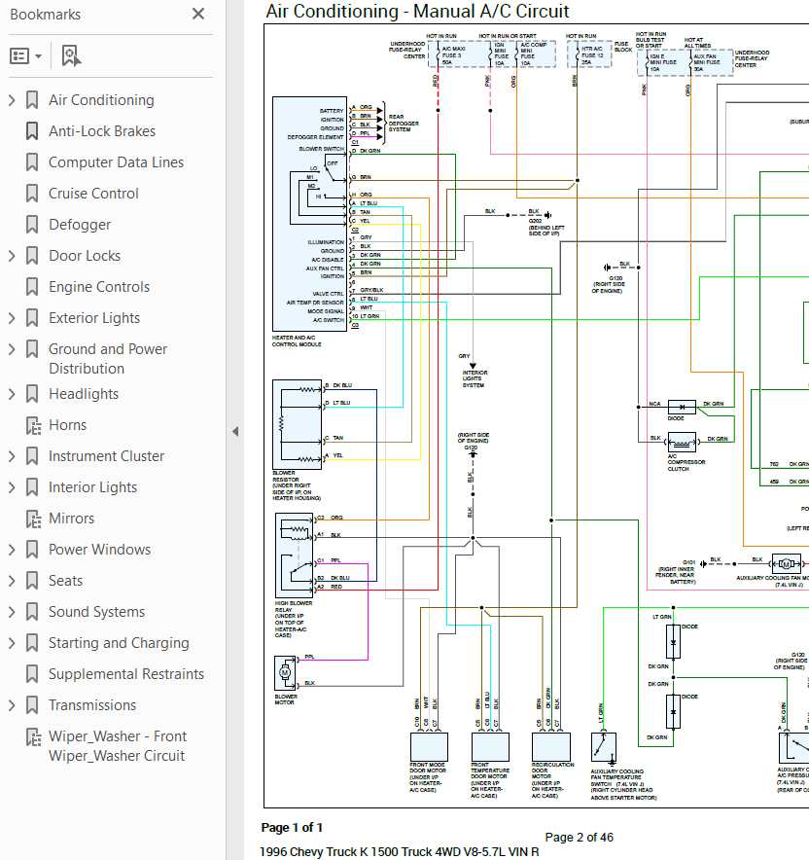Viewport: 809px width, 860px height.
Task: Select the Exterior Lights bookmark text
Action: pyautogui.click(x=94, y=318)
